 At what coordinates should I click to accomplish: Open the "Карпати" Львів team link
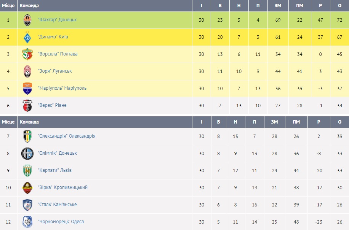pyautogui.click(x=54, y=170)
